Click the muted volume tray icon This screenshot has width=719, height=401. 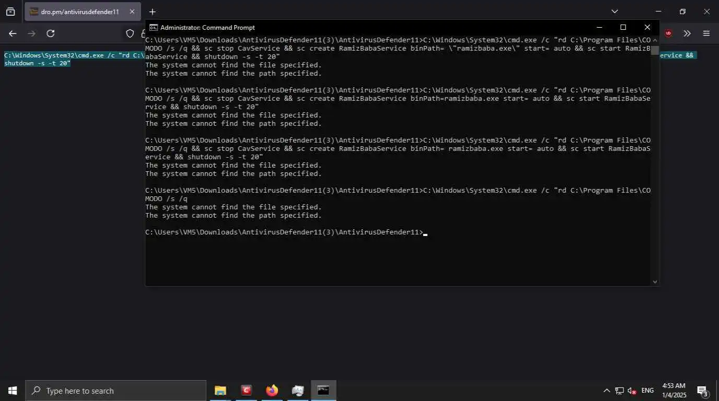(x=632, y=391)
